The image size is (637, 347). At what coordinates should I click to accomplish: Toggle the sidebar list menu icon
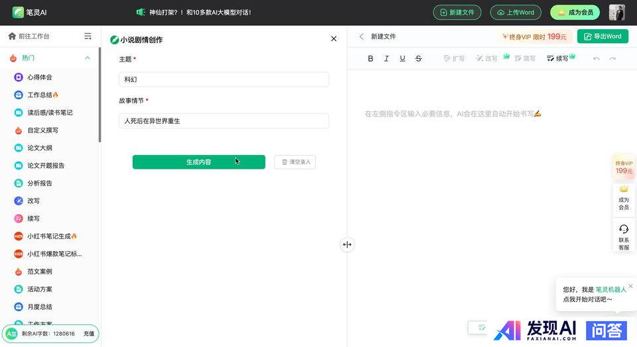[x=88, y=36]
